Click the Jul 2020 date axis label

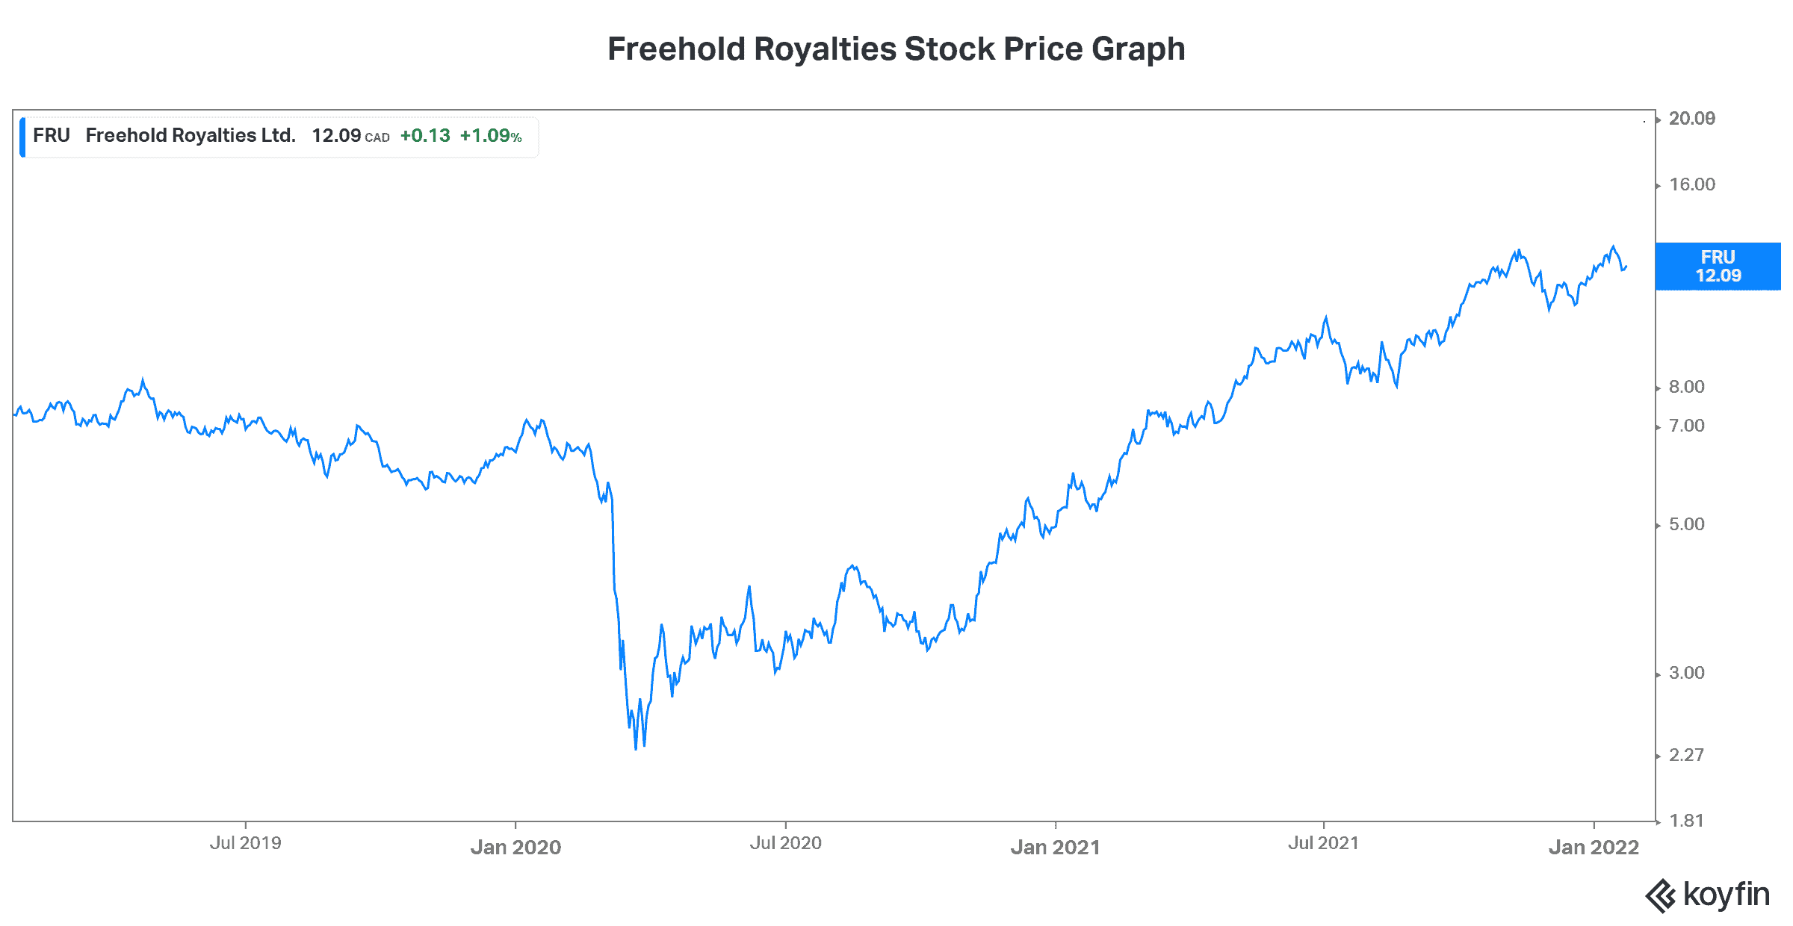785,843
